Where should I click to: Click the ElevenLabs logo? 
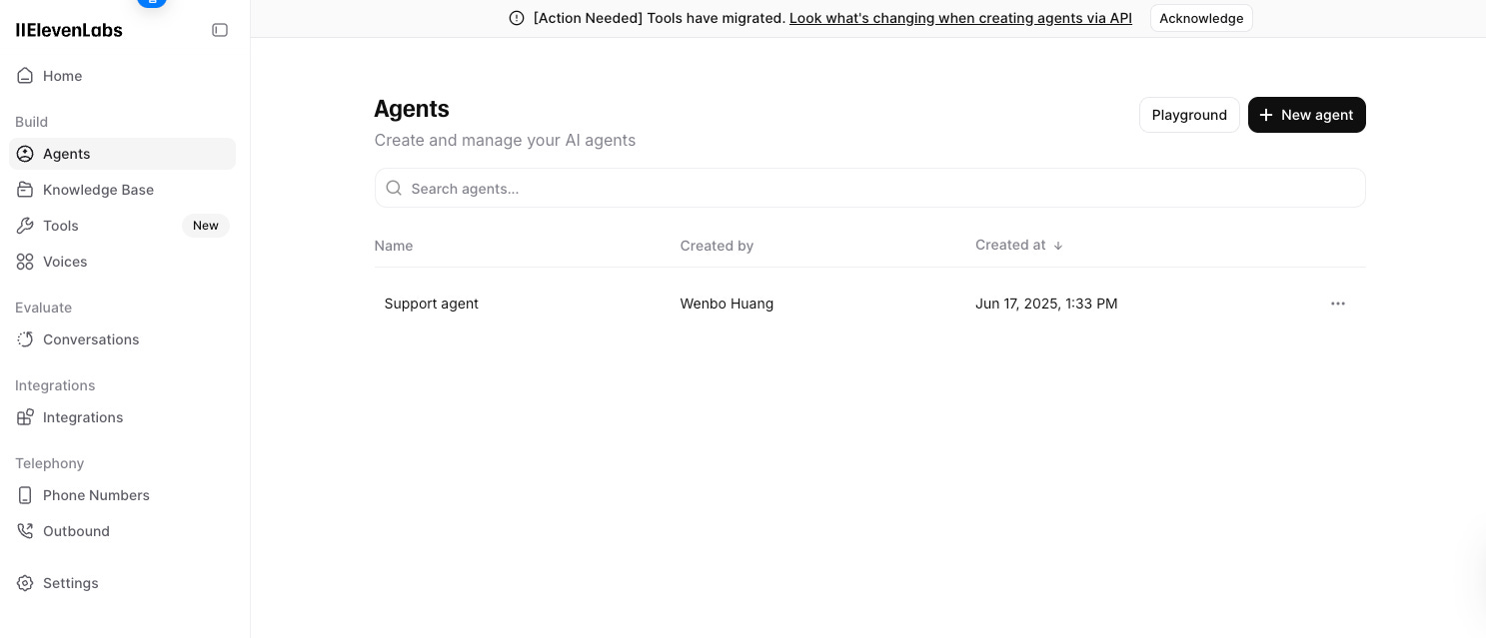[x=69, y=30]
